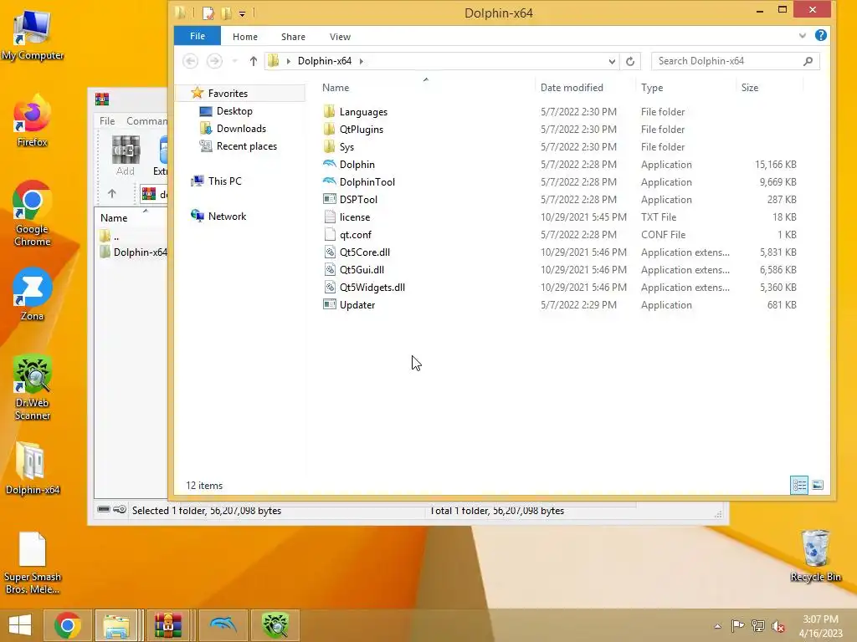Select Dolphin-x64 folder in WinRAR list

134,252
